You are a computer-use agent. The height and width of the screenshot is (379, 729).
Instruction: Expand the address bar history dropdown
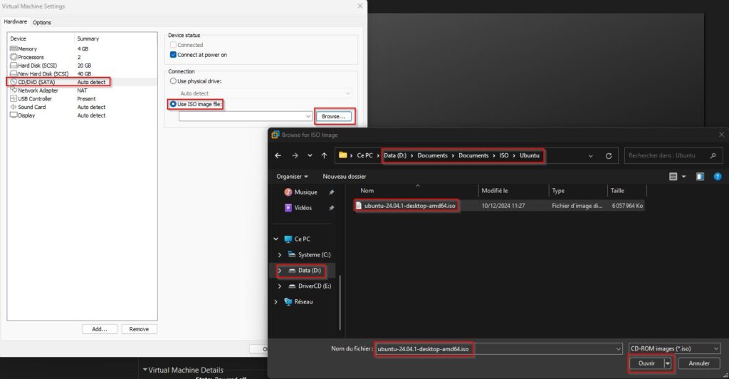coord(590,156)
